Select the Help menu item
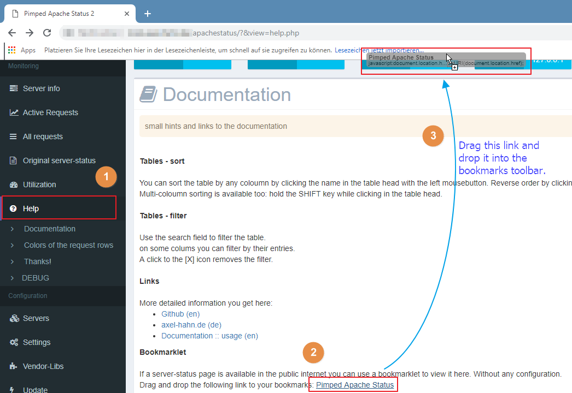Screen dimensions: 572x393 [31, 209]
